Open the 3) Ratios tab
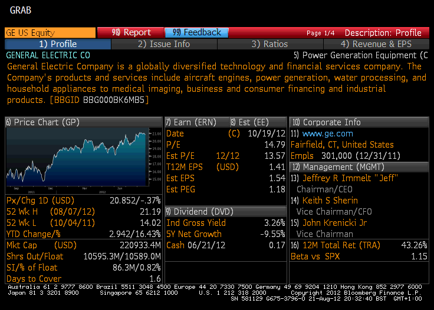Screen dimensions: 434x310 pyautogui.click(x=269, y=44)
